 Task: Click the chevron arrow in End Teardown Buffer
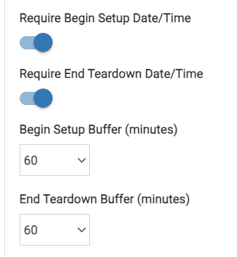tap(82, 230)
